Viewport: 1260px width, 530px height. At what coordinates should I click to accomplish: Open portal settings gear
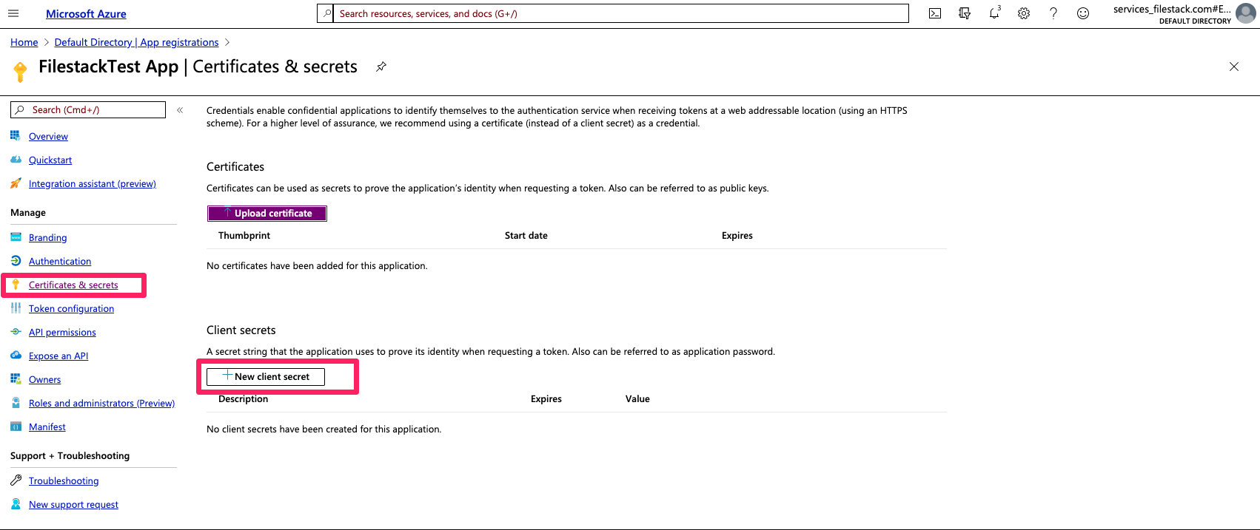click(x=1024, y=13)
